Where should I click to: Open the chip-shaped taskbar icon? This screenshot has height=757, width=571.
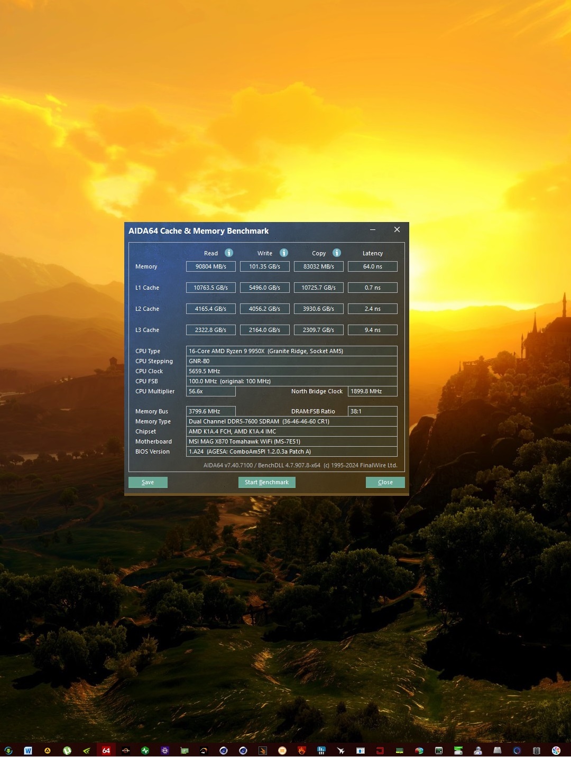click(x=537, y=750)
